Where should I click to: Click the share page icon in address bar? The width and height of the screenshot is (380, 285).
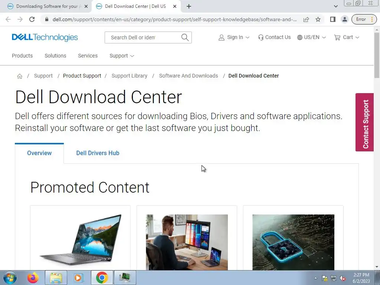click(306, 19)
